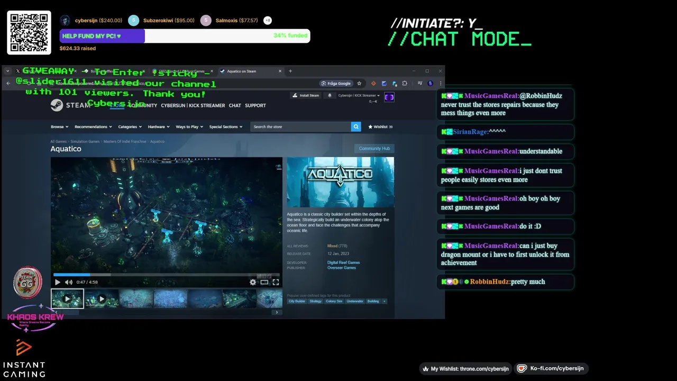Click the Ko-fi.com/cybersijn link badge
Image resolution: width=677 pixels, height=381 pixels.
coord(551,368)
